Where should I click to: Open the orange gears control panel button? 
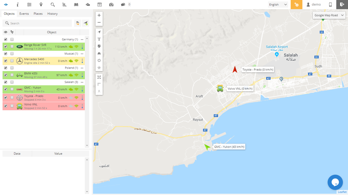click(297, 5)
